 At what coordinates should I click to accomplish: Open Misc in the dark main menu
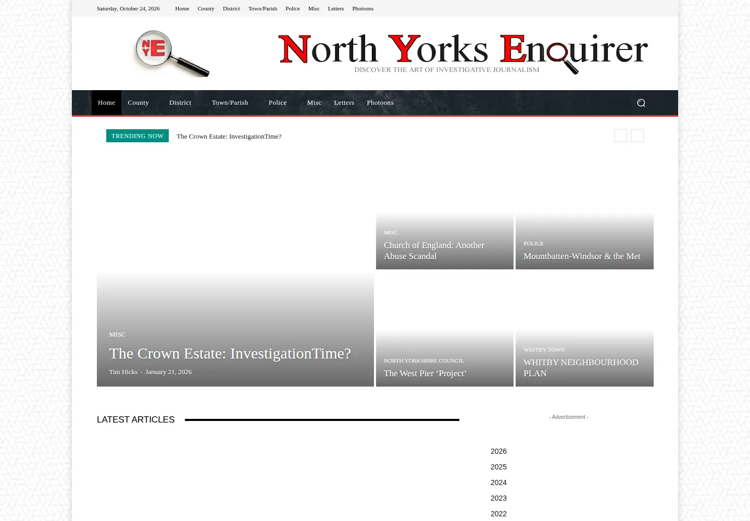pyautogui.click(x=314, y=103)
